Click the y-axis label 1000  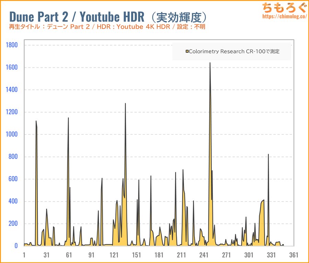[12, 134]
